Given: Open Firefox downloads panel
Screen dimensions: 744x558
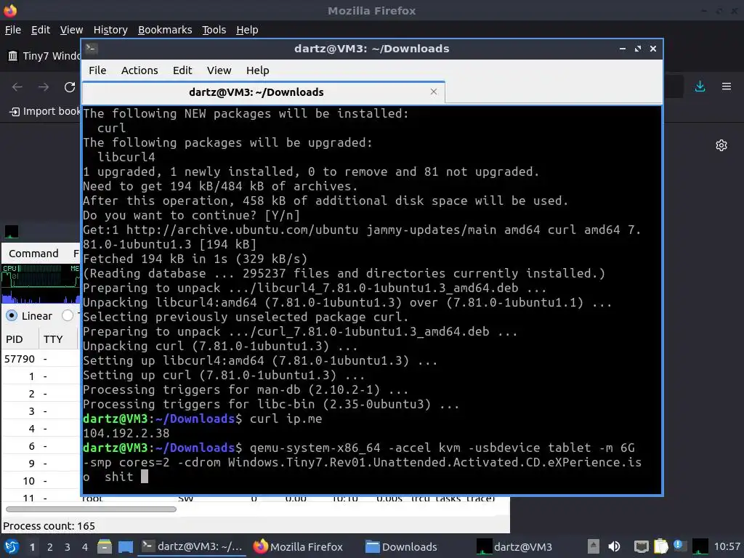Looking at the screenshot, I should (x=700, y=86).
